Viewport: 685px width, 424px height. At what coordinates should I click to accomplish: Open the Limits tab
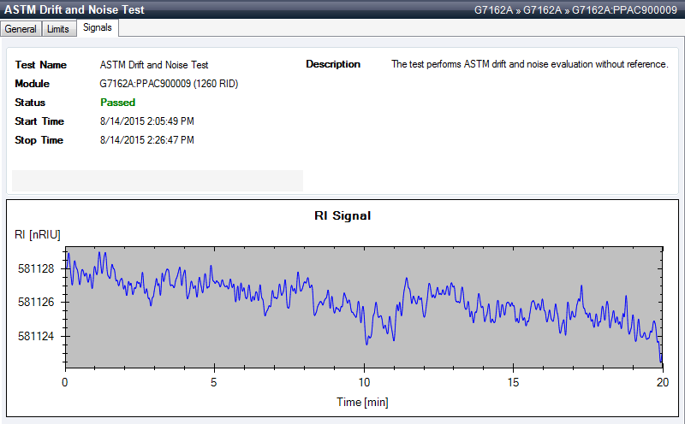tap(58, 28)
